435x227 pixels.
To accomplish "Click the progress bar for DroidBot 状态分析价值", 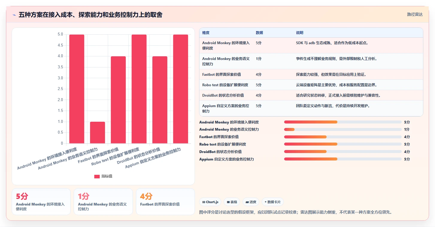I will pyautogui.click(x=343, y=152).
